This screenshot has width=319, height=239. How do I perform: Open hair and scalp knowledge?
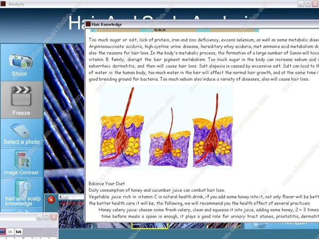pos(21,193)
